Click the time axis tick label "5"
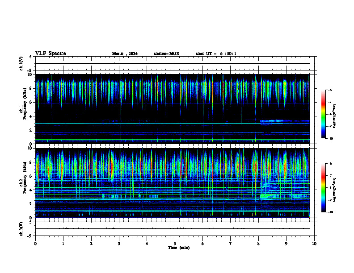Screen dimensions: 354x273 pos(175,244)
